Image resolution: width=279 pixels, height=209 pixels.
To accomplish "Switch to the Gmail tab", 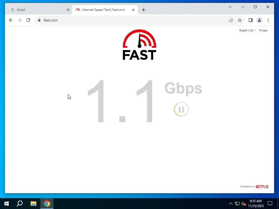I will coord(38,10).
